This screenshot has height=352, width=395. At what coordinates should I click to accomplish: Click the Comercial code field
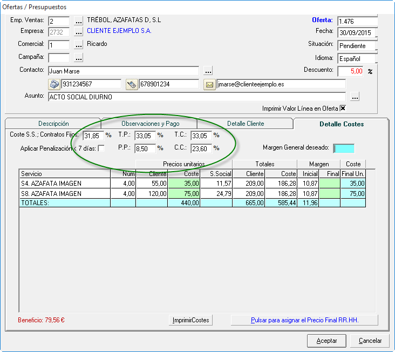pos(59,45)
